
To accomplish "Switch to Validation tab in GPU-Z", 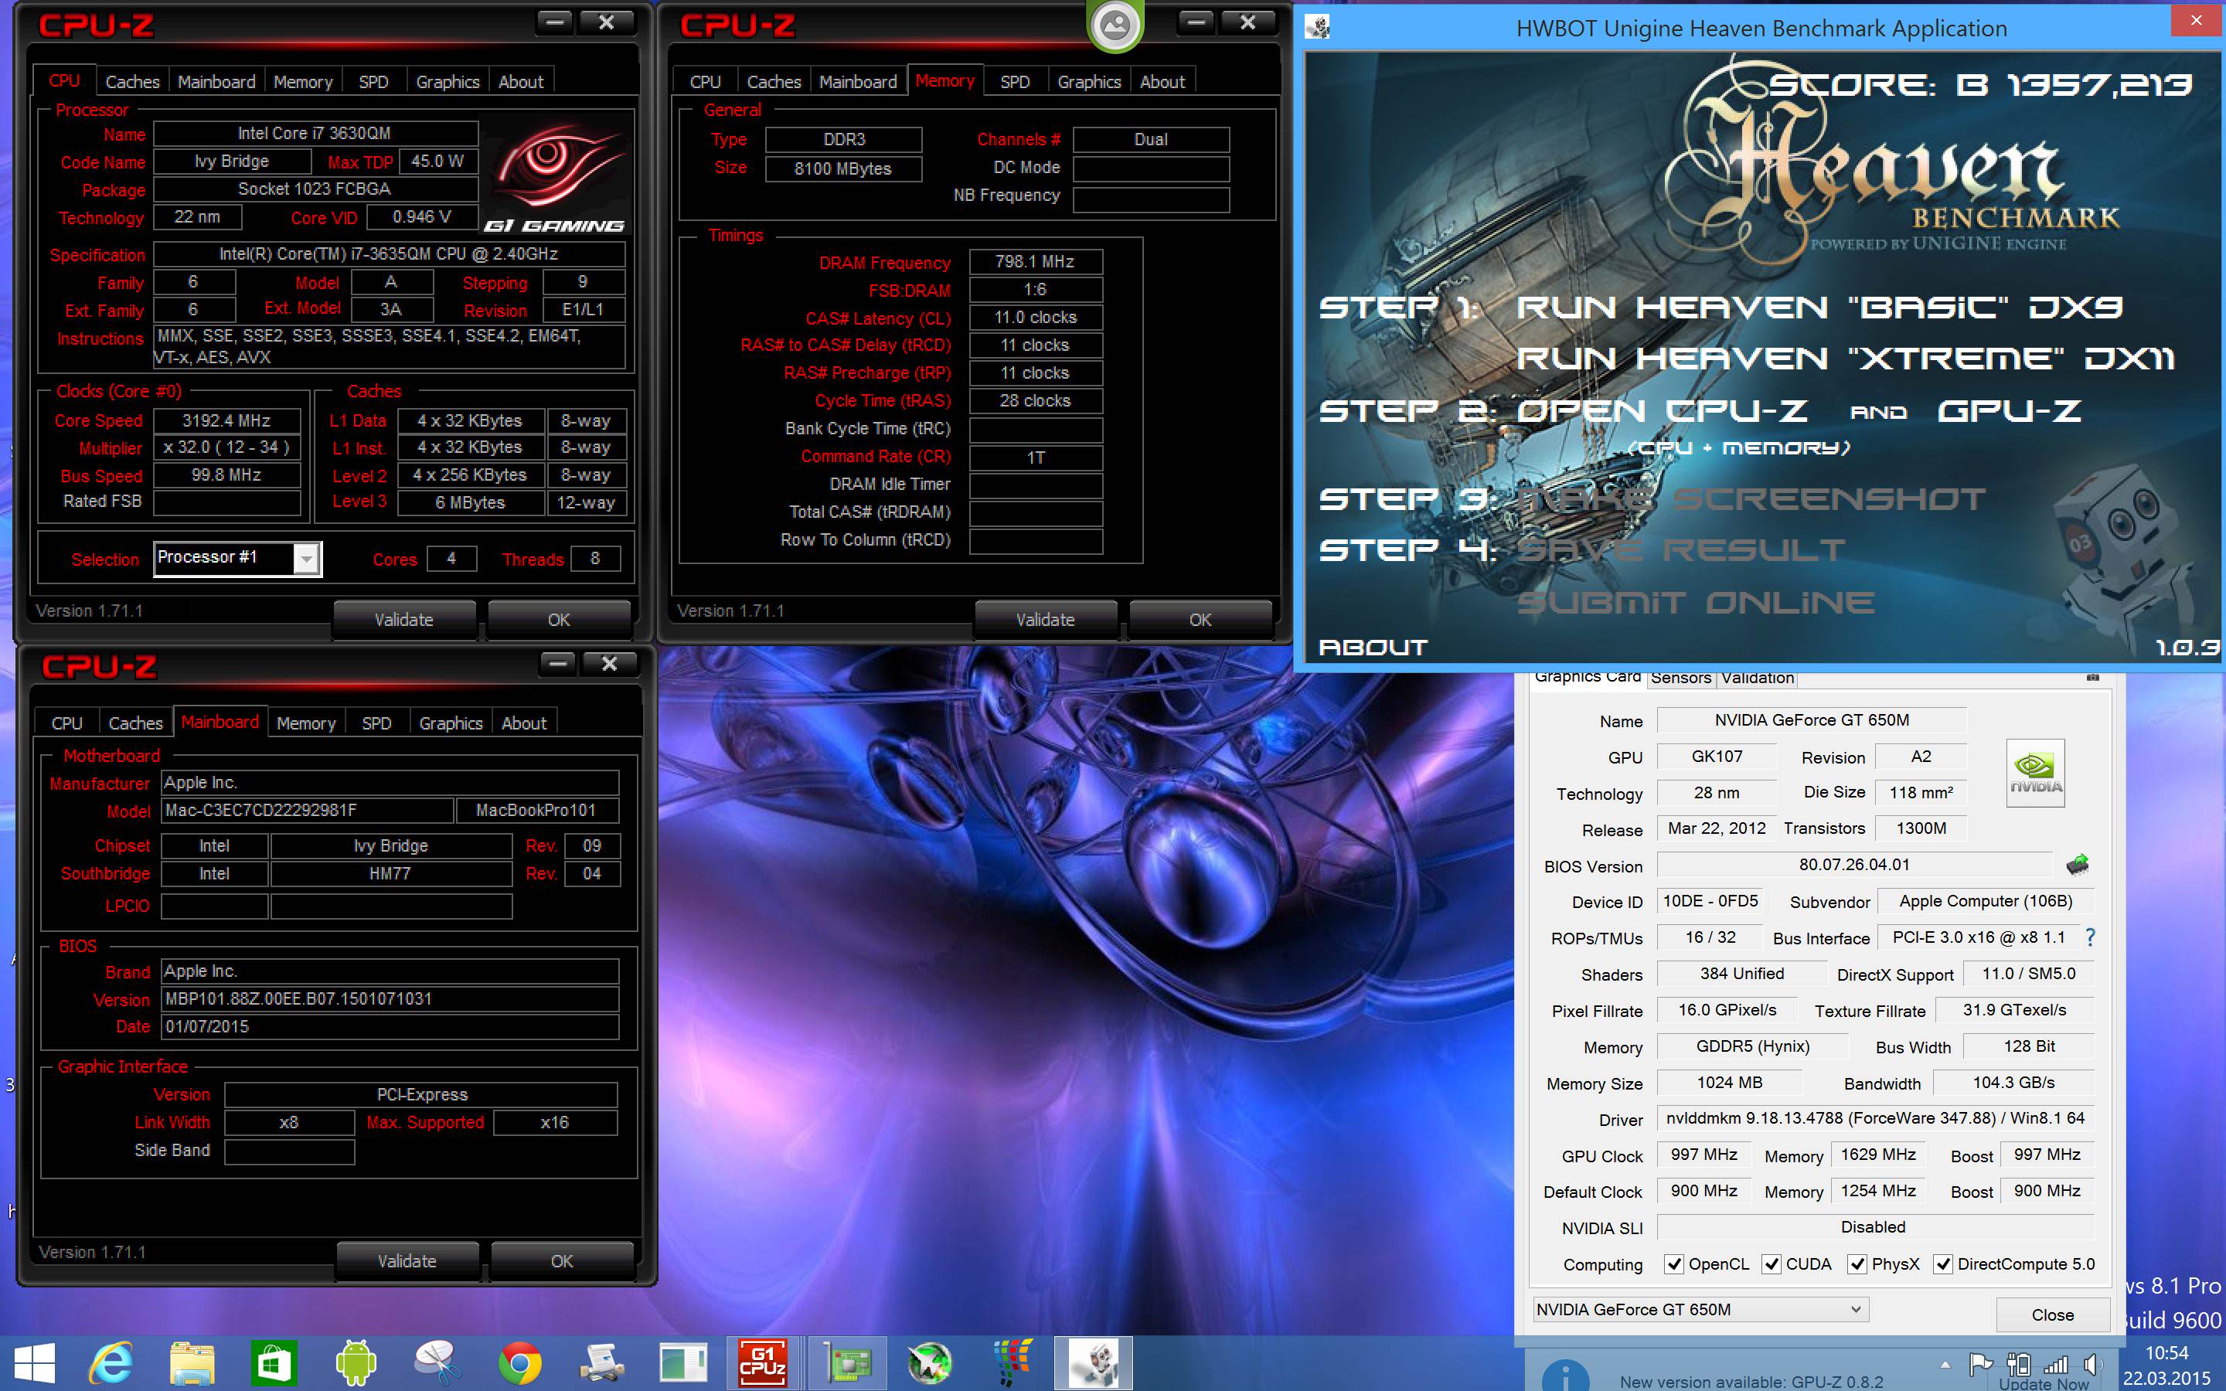I will [1757, 678].
